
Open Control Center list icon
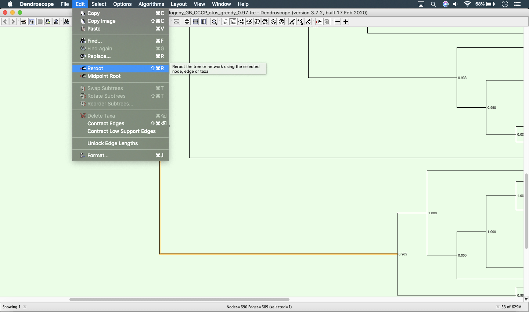pos(517,4)
